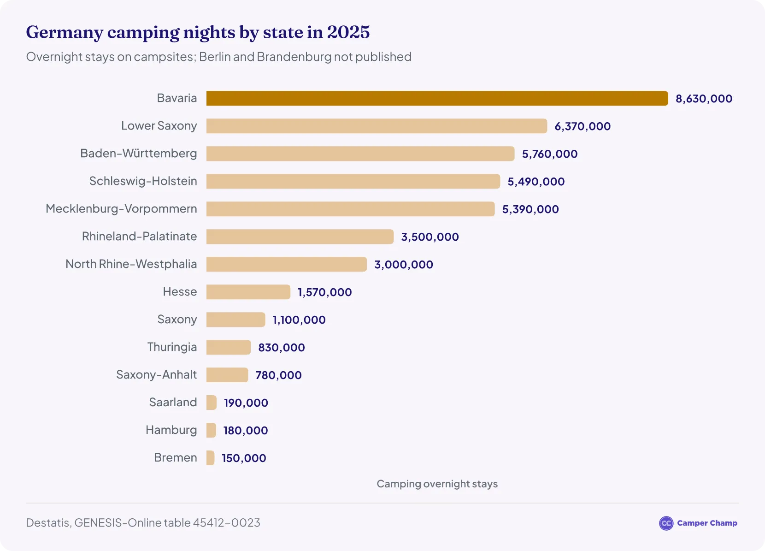Image resolution: width=765 pixels, height=551 pixels.
Task: Select the Saxony-Anhalt bar
Action: [227, 375]
